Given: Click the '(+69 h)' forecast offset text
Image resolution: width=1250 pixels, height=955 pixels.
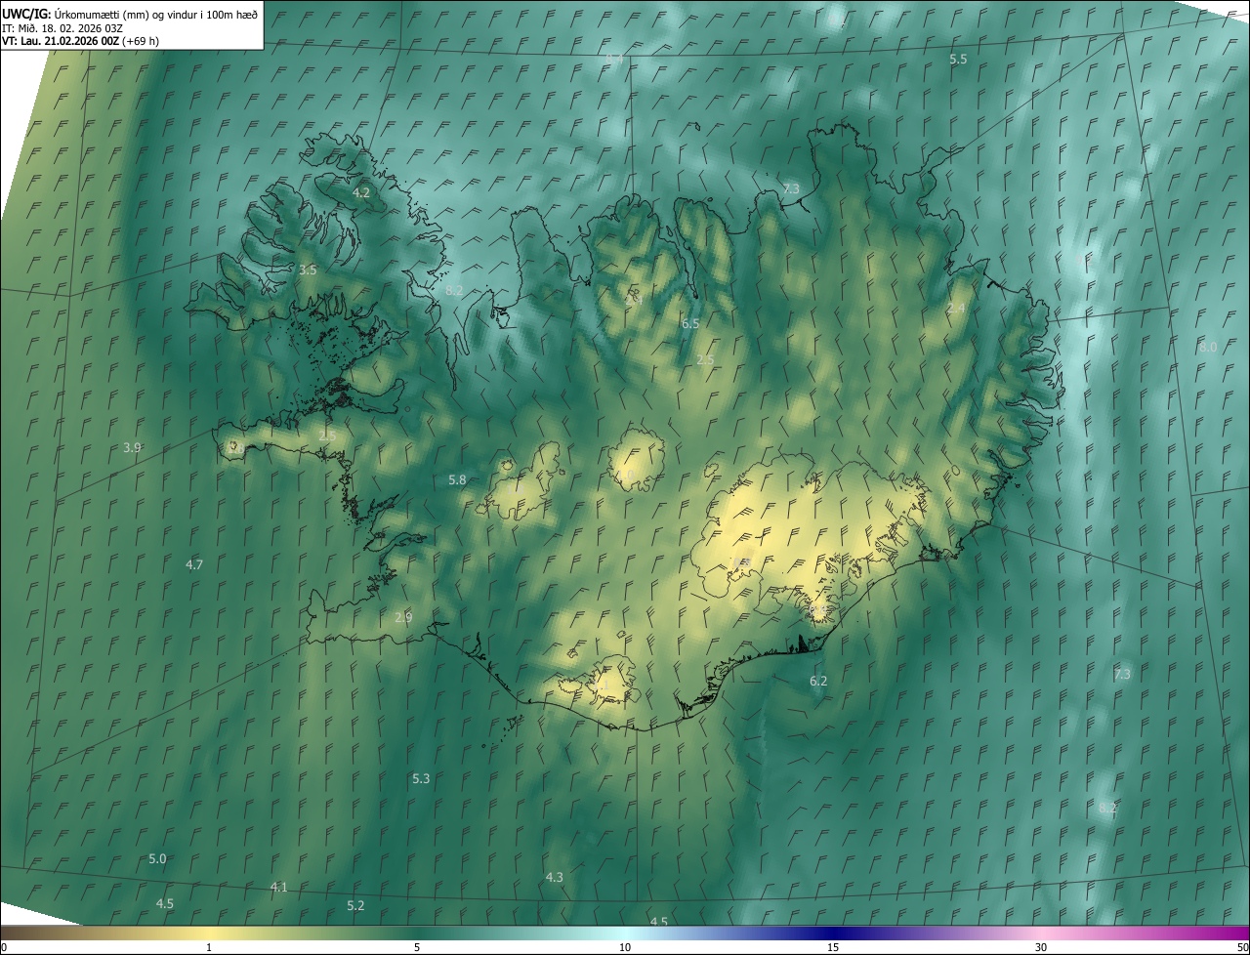Looking at the screenshot, I should pos(141,41).
